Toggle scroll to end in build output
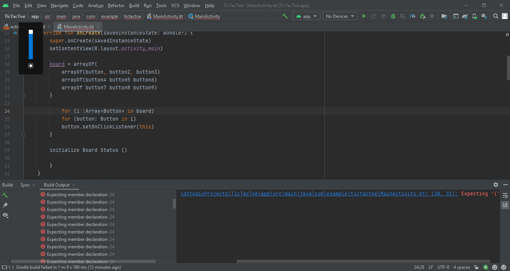 click(x=505, y=205)
